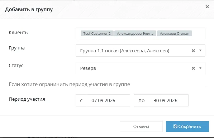The width and height of the screenshot is (214, 138).
Task: Clear the Резерв status selection
Action: click(x=193, y=68)
